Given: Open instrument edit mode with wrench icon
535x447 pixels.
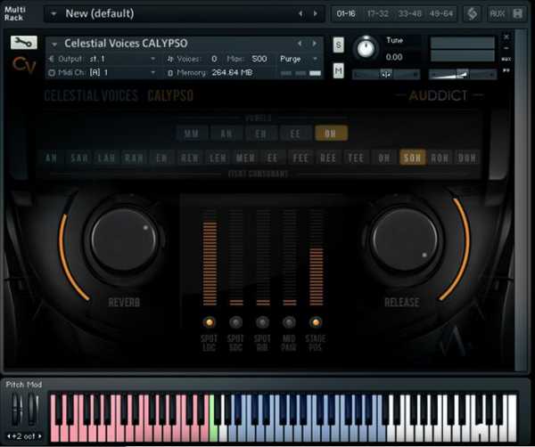Looking at the screenshot, I should [23, 43].
